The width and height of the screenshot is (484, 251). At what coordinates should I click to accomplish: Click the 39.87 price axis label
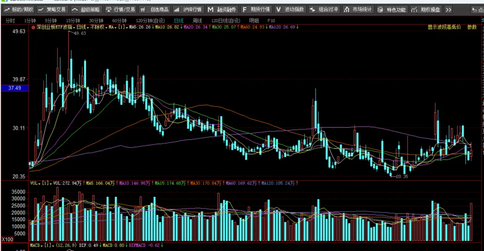[x=19, y=79]
